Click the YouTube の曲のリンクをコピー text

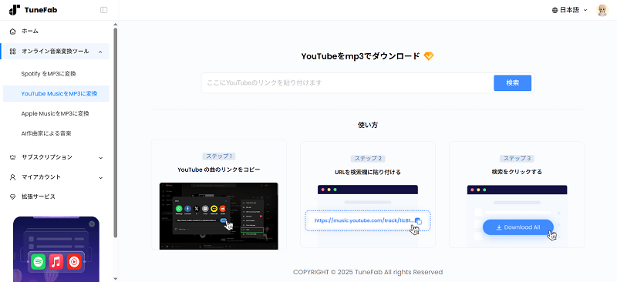(219, 170)
